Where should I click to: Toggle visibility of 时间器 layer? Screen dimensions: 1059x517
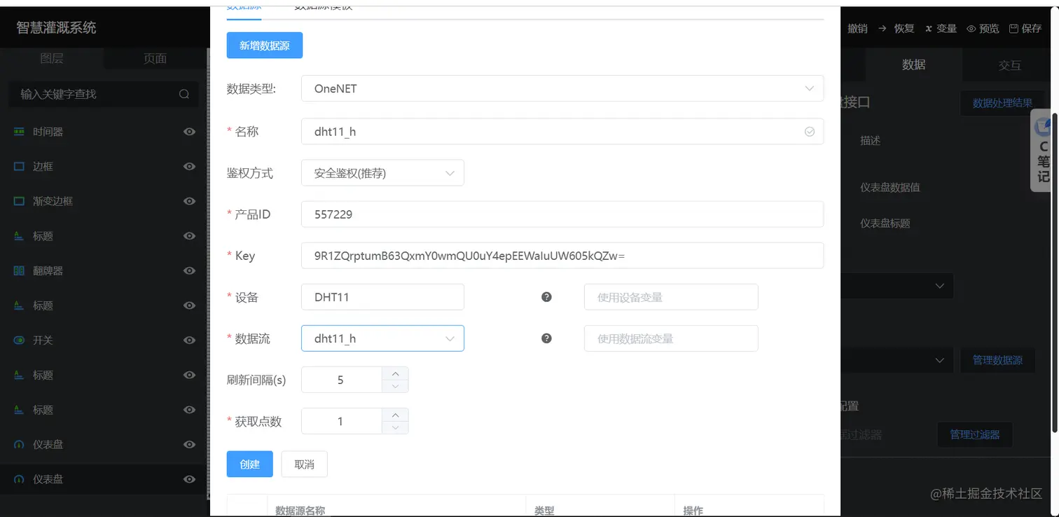[x=189, y=132]
